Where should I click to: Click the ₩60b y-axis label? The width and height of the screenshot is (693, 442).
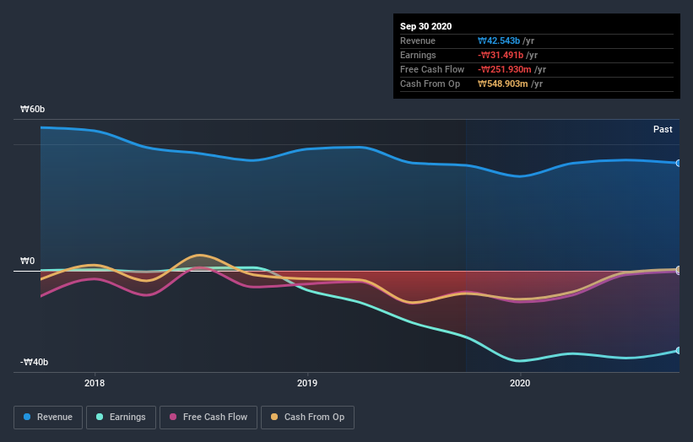click(32, 109)
